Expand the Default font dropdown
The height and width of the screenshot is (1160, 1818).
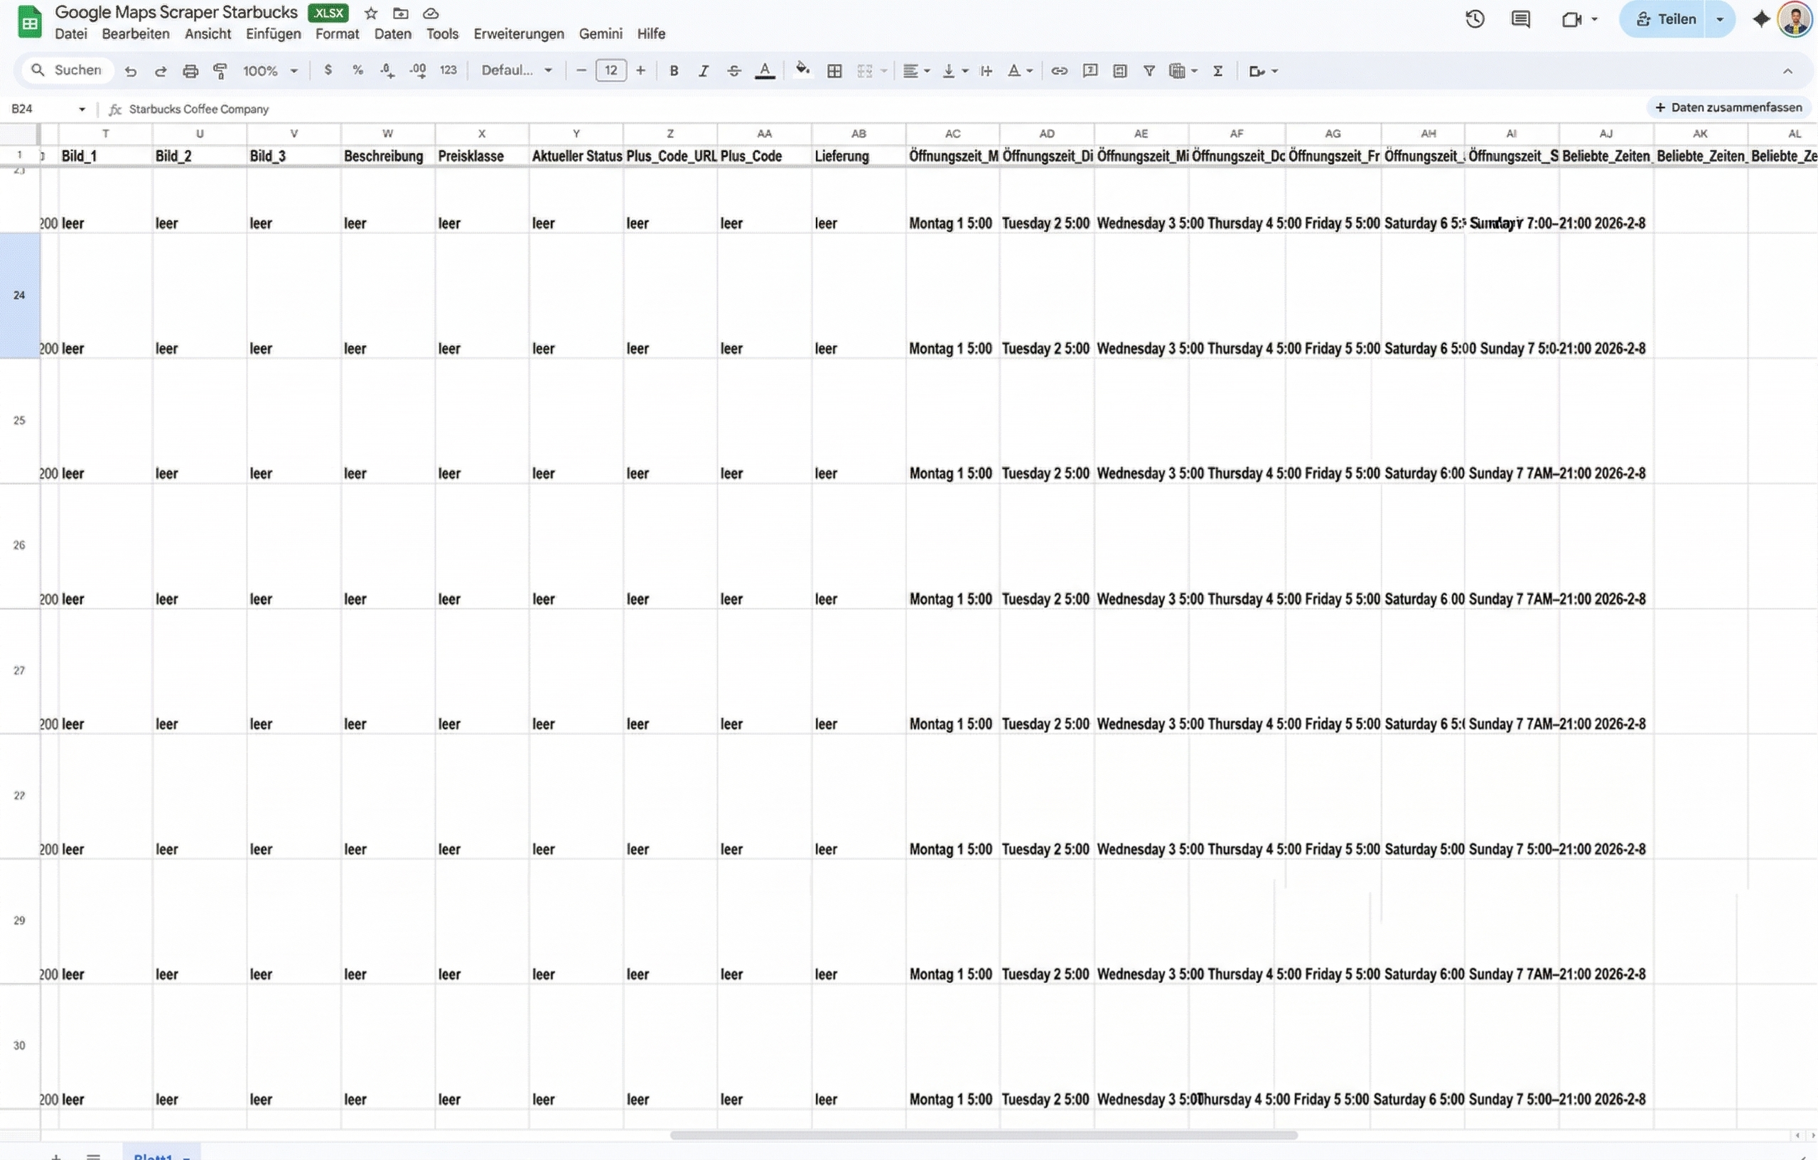(x=517, y=71)
